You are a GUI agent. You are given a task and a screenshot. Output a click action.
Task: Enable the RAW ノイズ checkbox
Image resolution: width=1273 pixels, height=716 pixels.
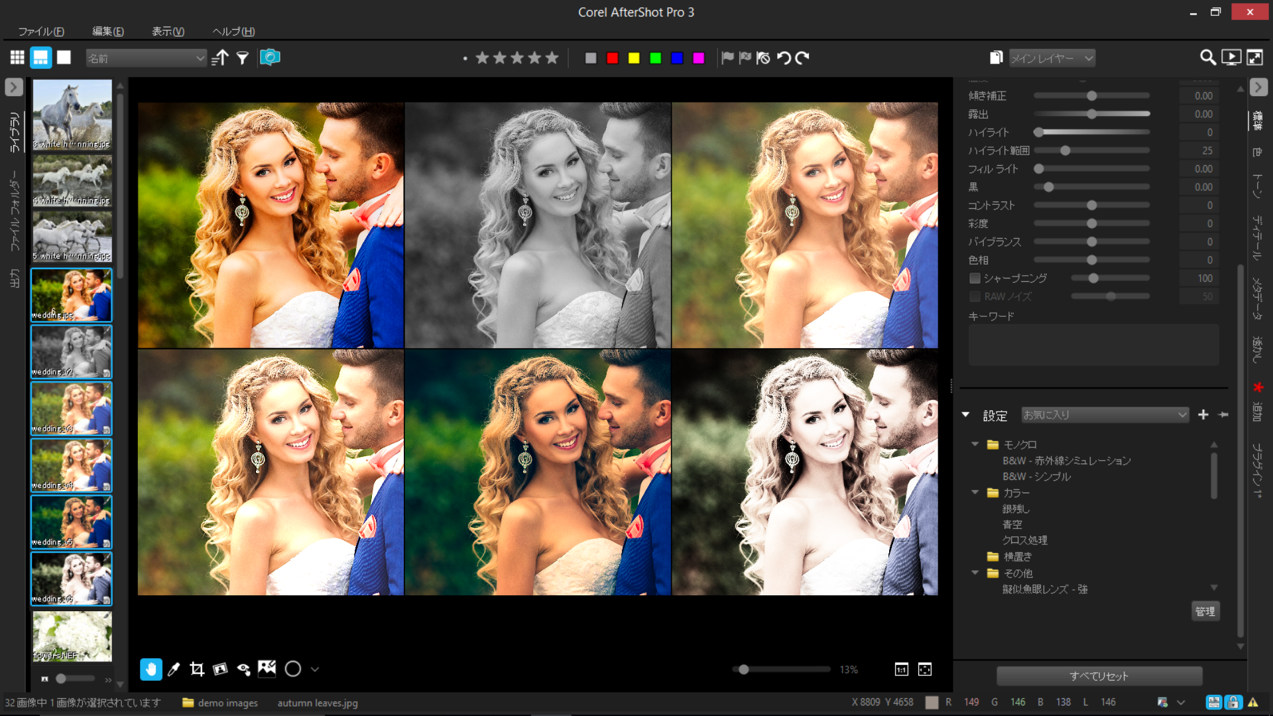975,296
